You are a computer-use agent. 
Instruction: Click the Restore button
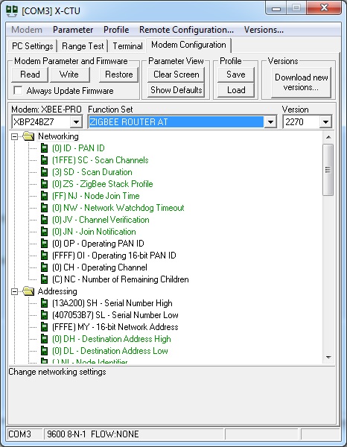119,74
